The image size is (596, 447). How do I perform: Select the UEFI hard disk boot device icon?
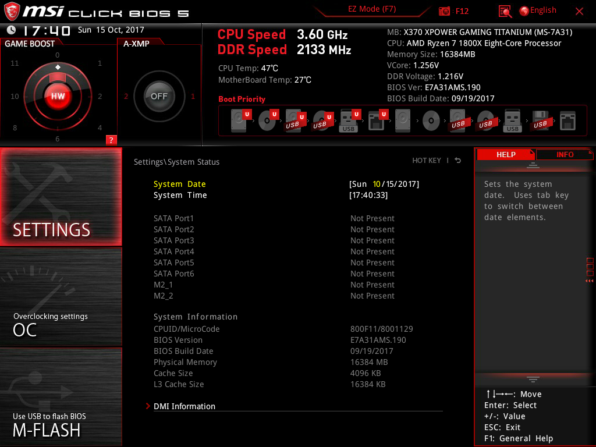pos(241,120)
